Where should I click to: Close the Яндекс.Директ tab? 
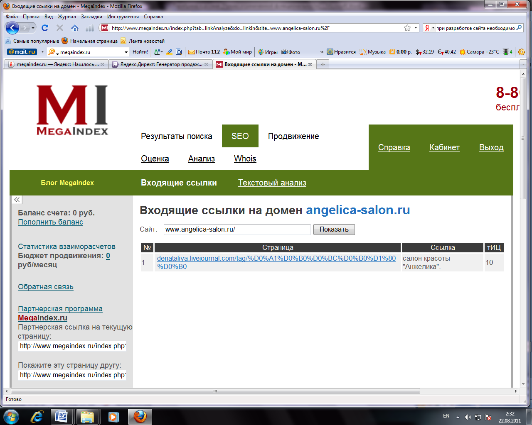(206, 64)
